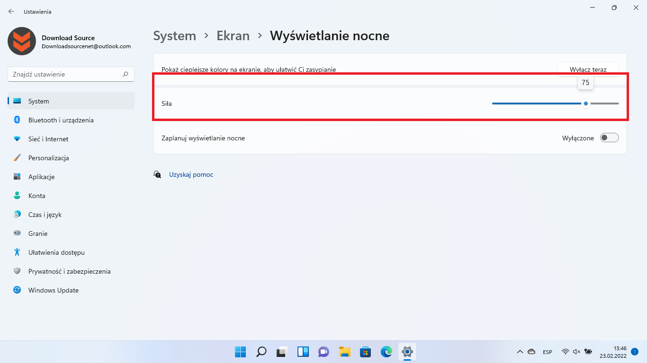The height and width of the screenshot is (363, 647).
Task: Open taskbar Search
Action: click(261, 352)
